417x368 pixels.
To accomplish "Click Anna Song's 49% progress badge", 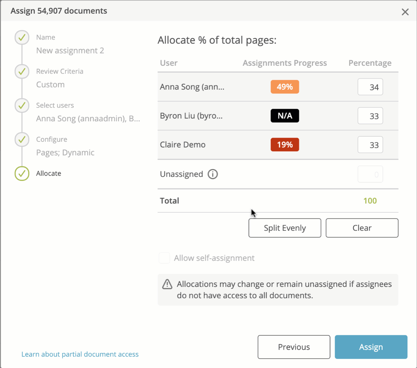I will (x=285, y=87).
